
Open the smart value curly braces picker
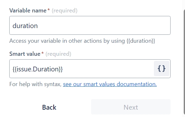coord(162,69)
